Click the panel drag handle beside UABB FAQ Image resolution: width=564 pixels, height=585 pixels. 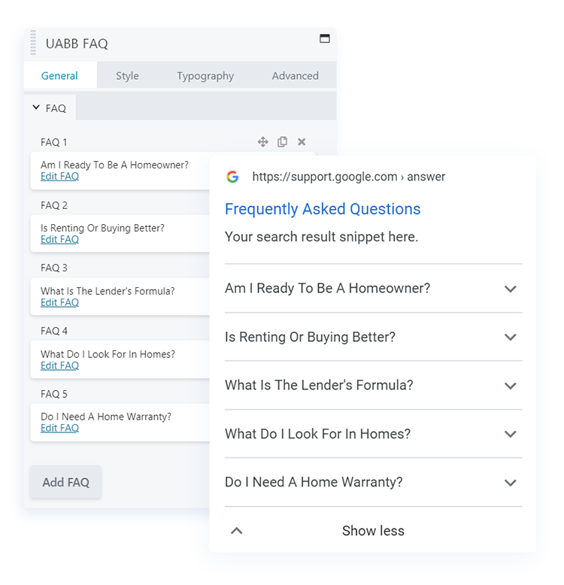(33, 43)
